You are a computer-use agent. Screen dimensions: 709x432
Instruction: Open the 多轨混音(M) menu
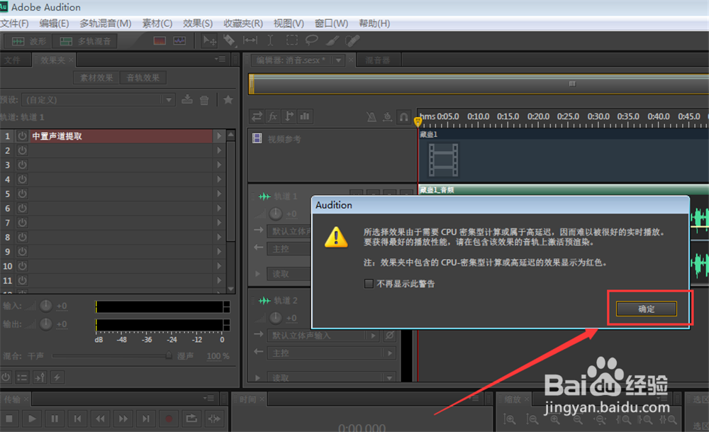pos(106,23)
